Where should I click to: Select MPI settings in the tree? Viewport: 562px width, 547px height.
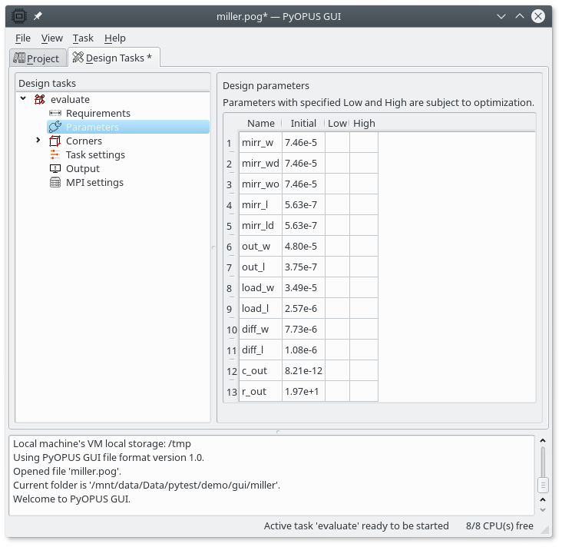click(x=94, y=182)
